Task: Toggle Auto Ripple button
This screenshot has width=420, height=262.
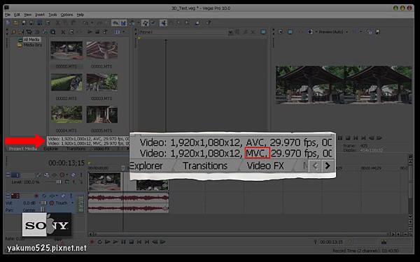Action: click(132, 23)
